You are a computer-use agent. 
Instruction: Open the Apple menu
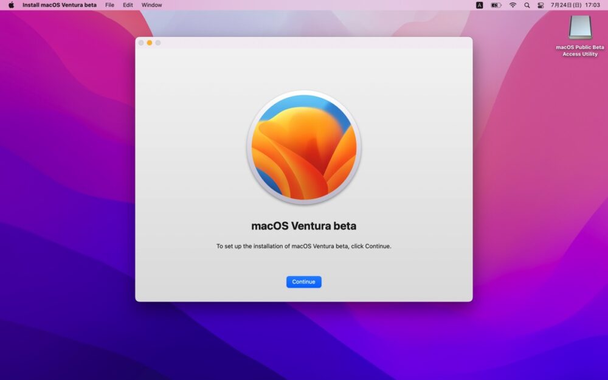point(11,5)
